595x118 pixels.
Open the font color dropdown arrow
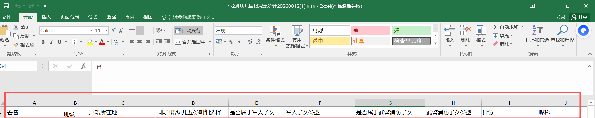(108, 42)
